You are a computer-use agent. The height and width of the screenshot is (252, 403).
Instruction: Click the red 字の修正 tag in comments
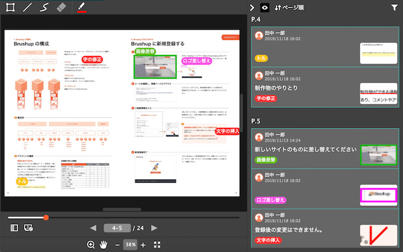[266, 98]
